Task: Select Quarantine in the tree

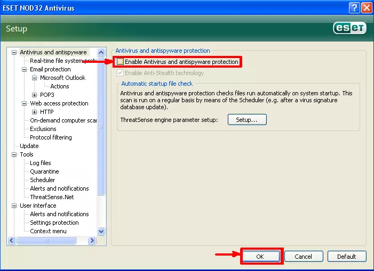Action: [44, 171]
